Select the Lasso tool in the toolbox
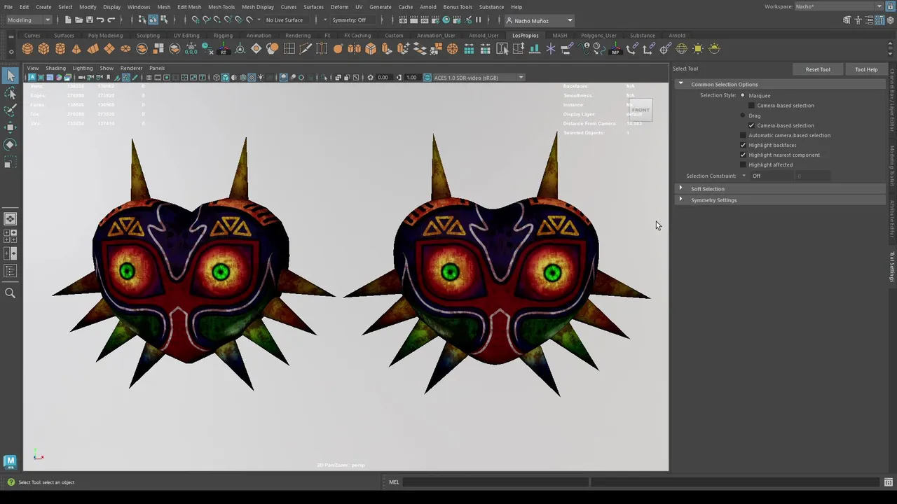 pos(10,93)
